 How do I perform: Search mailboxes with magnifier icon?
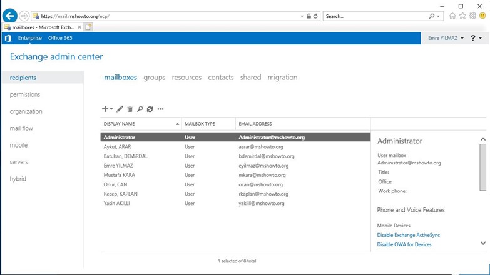(x=140, y=109)
